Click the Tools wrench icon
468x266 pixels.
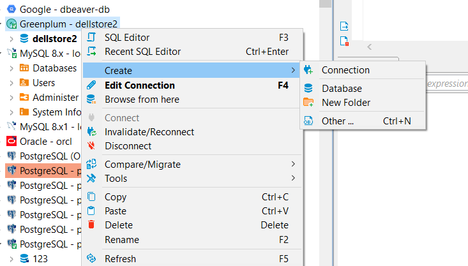pos(91,178)
